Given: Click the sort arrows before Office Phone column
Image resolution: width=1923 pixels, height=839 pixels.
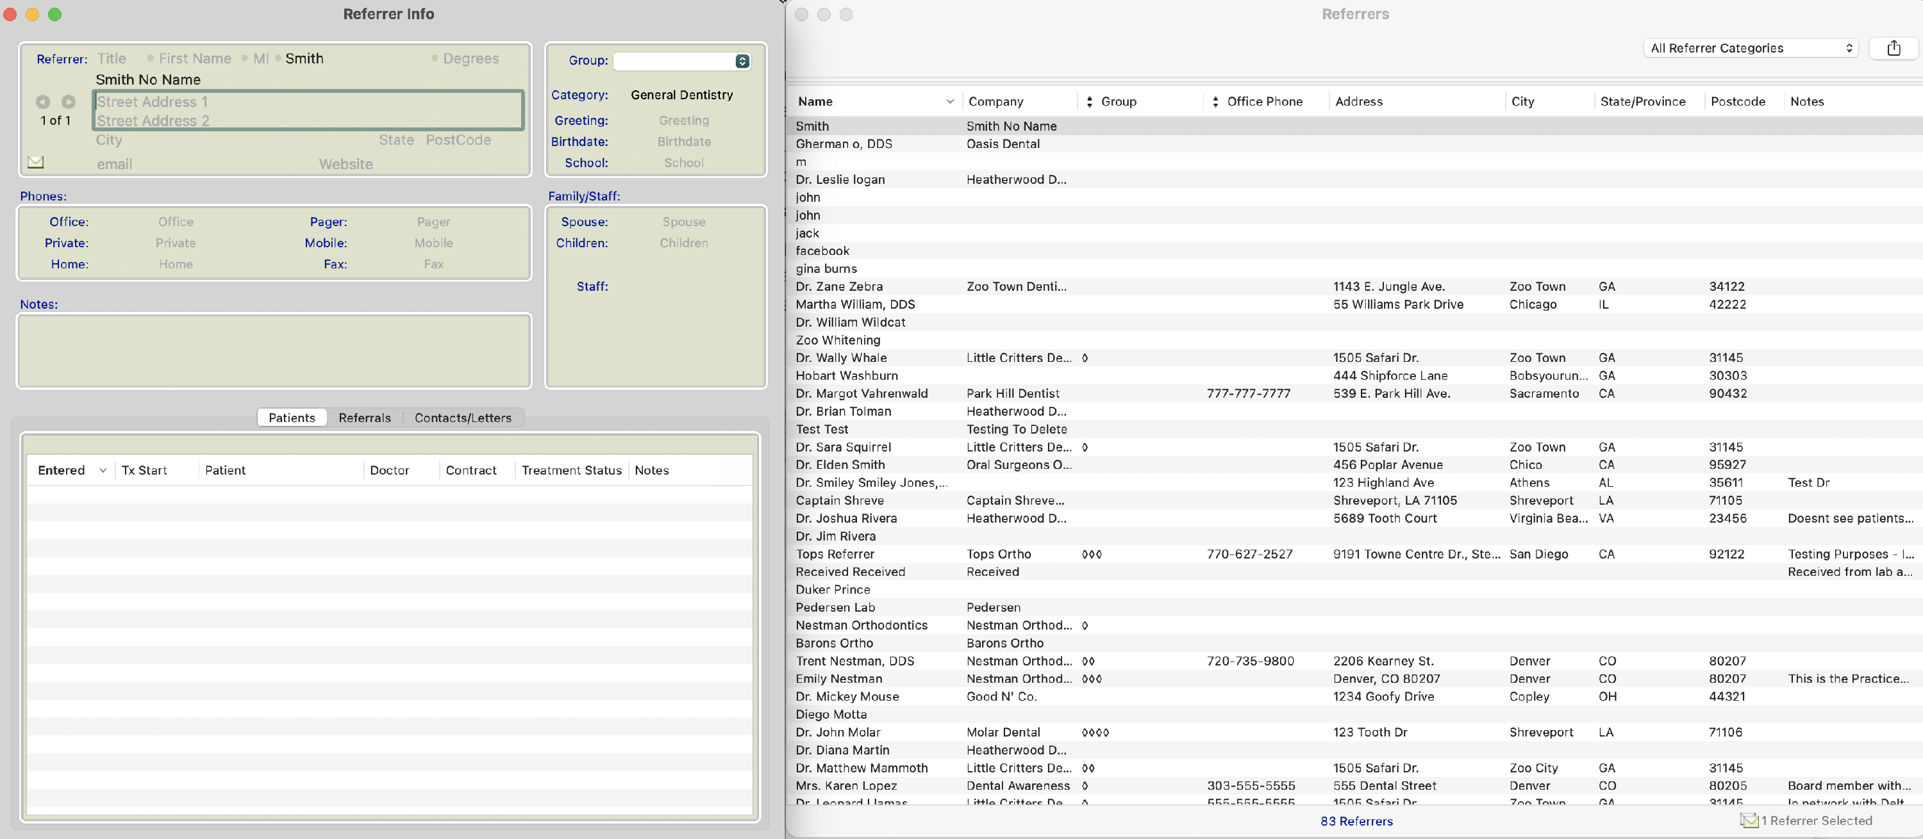Looking at the screenshot, I should click(1215, 102).
